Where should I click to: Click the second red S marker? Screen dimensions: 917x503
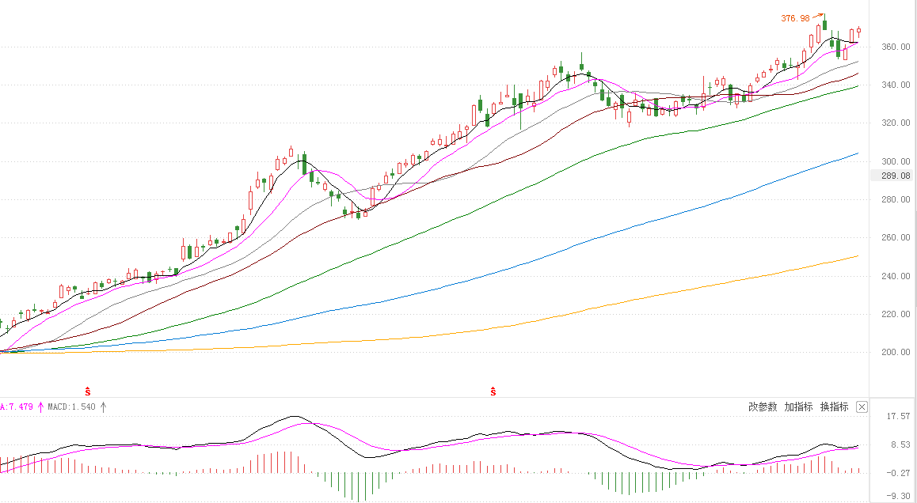point(493,391)
